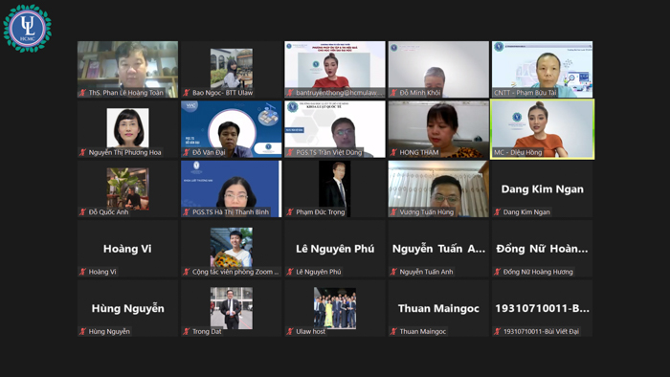This screenshot has height=377, width=670.
Task: Click the Bao Ngoc- BTT Ulaw name label
Action: pyautogui.click(x=222, y=93)
